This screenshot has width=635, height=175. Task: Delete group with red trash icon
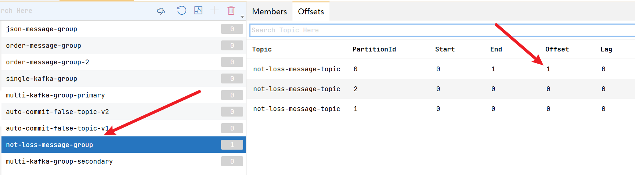click(231, 10)
